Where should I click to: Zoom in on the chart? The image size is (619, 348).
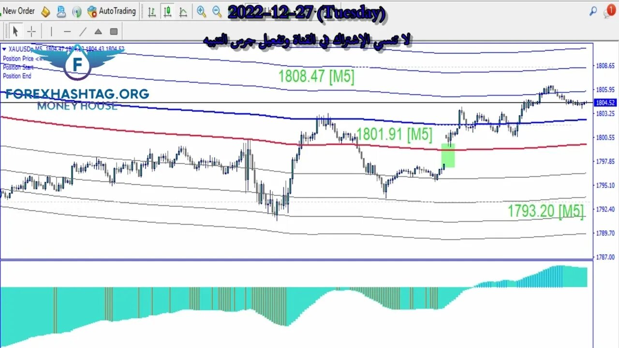[201, 11]
